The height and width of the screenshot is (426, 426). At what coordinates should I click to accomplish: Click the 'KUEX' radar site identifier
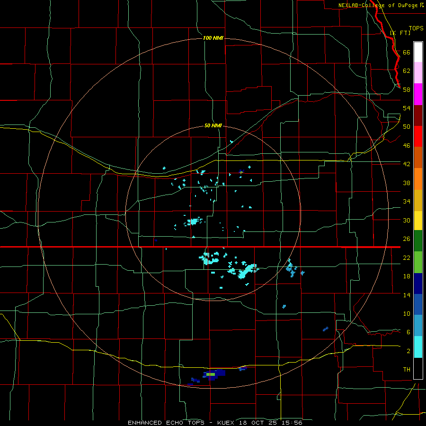[227, 423]
